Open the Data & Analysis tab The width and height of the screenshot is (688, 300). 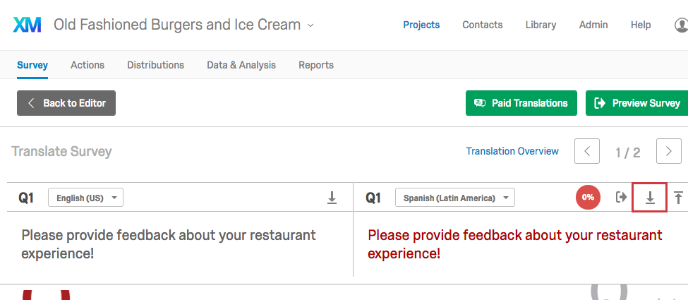click(241, 65)
